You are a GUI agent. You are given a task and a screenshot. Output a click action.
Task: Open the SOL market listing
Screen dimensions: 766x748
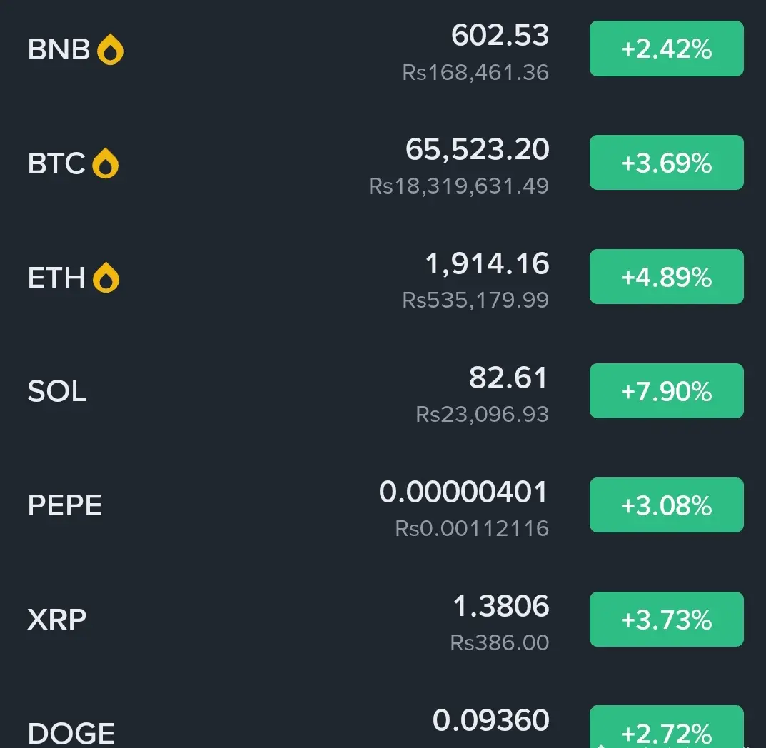(x=383, y=391)
